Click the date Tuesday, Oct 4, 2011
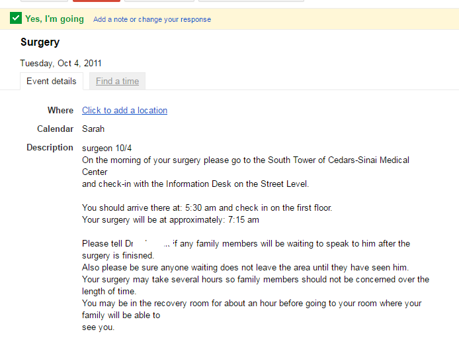The height and width of the screenshot is (342, 459). click(x=61, y=64)
